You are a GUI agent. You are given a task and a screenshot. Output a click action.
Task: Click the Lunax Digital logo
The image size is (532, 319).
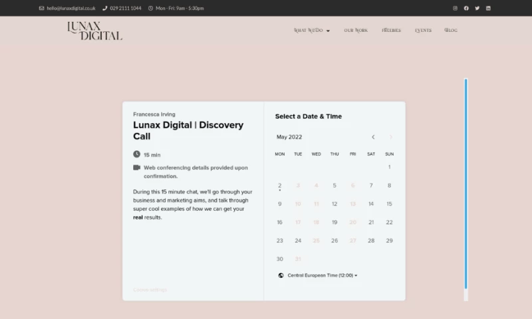(94, 31)
